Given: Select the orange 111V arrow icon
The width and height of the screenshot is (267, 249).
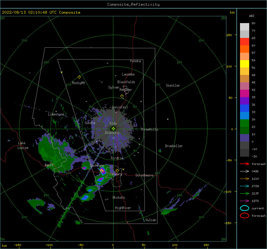Looking at the screenshot, I should pyautogui.click(x=244, y=179).
